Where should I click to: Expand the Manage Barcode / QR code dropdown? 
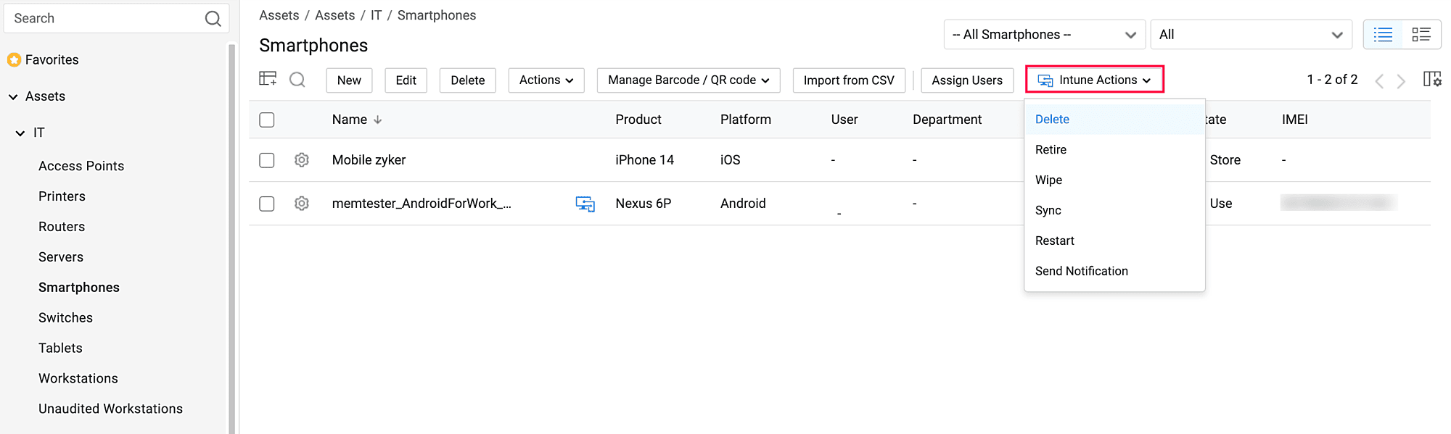688,80
